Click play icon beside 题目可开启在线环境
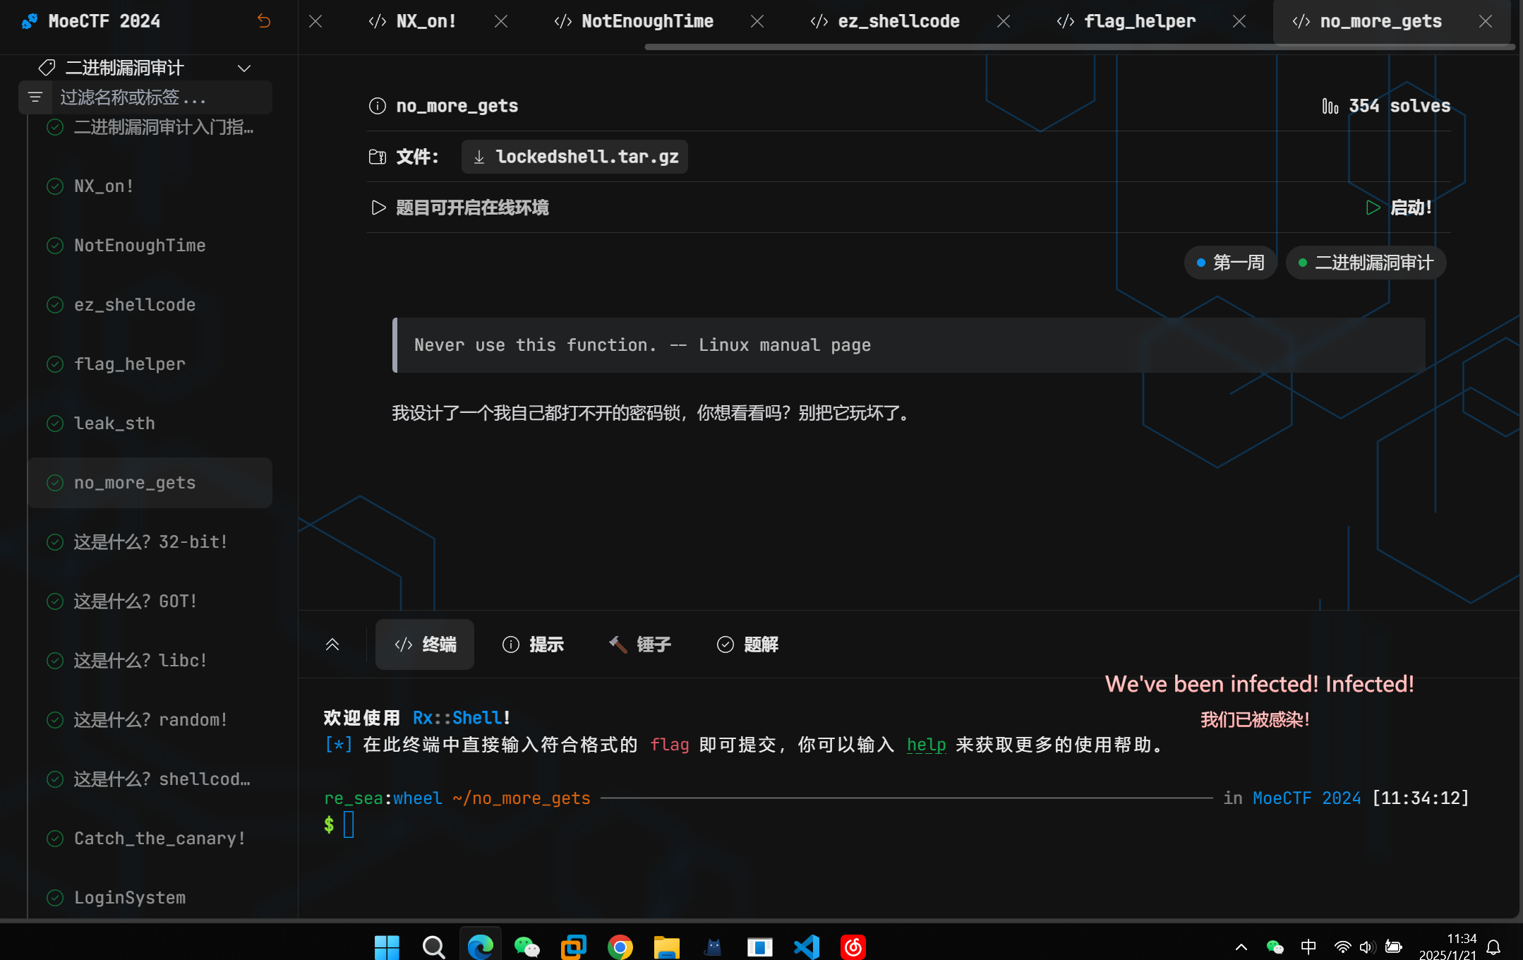1523x960 pixels. tap(378, 208)
